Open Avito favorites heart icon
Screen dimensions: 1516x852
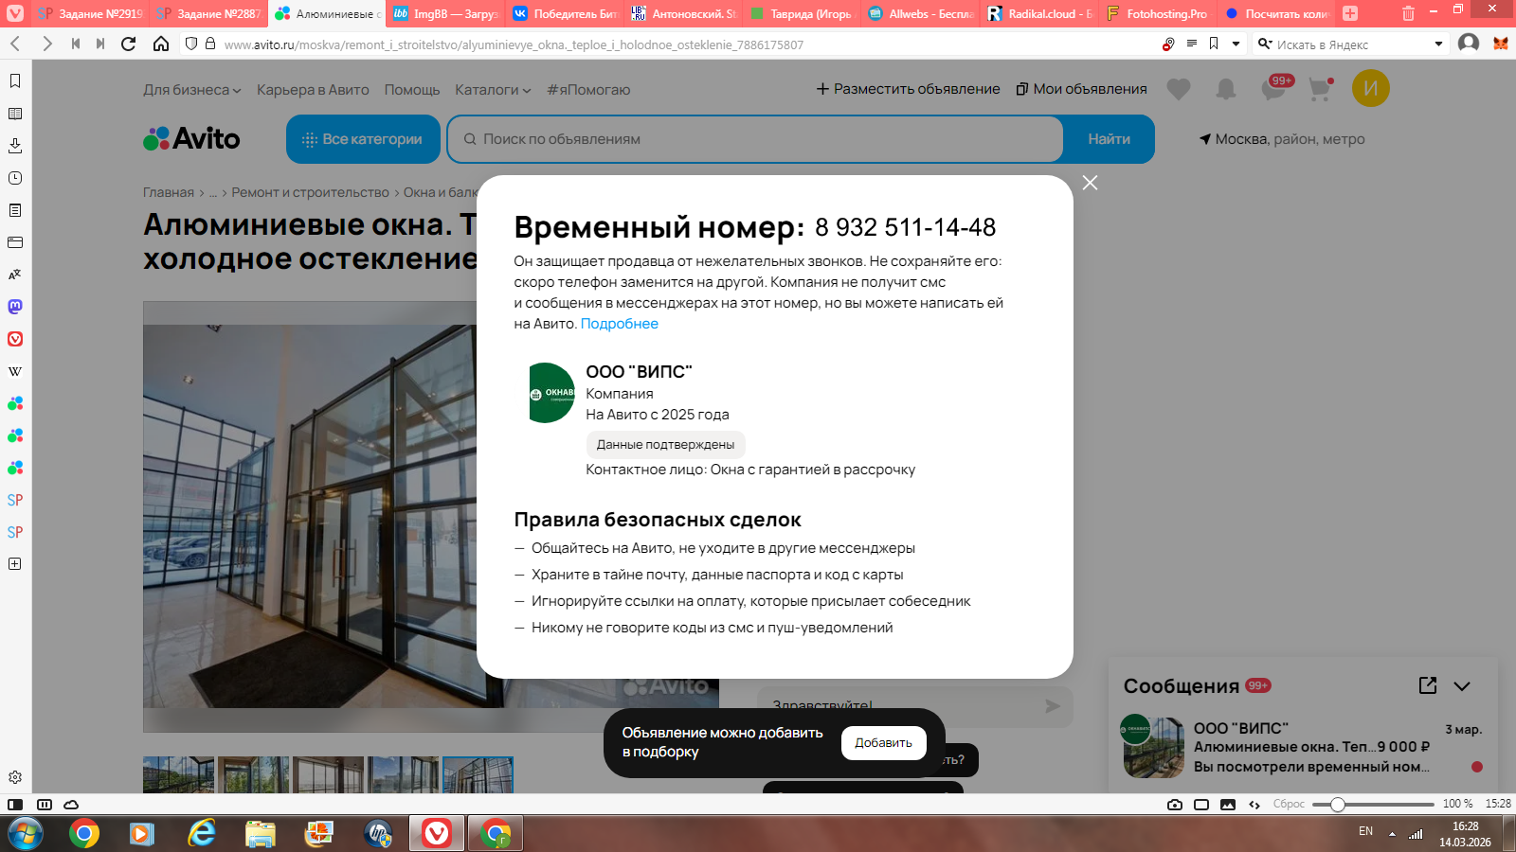click(x=1179, y=89)
